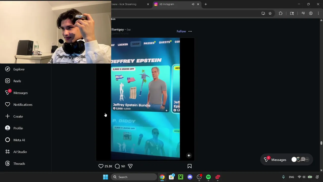This screenshot has height=182, width=323.
Task: View the 25.3K likes count
Action: coord(108,166)
